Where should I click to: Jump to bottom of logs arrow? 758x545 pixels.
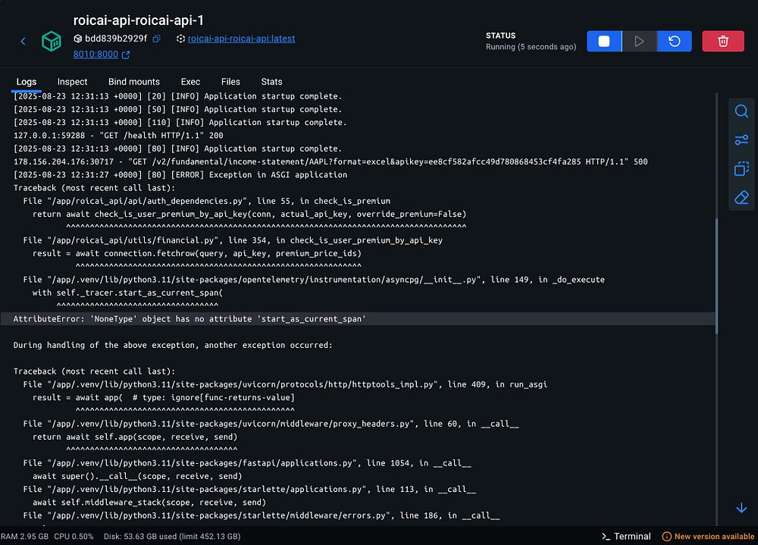[741, 508]
